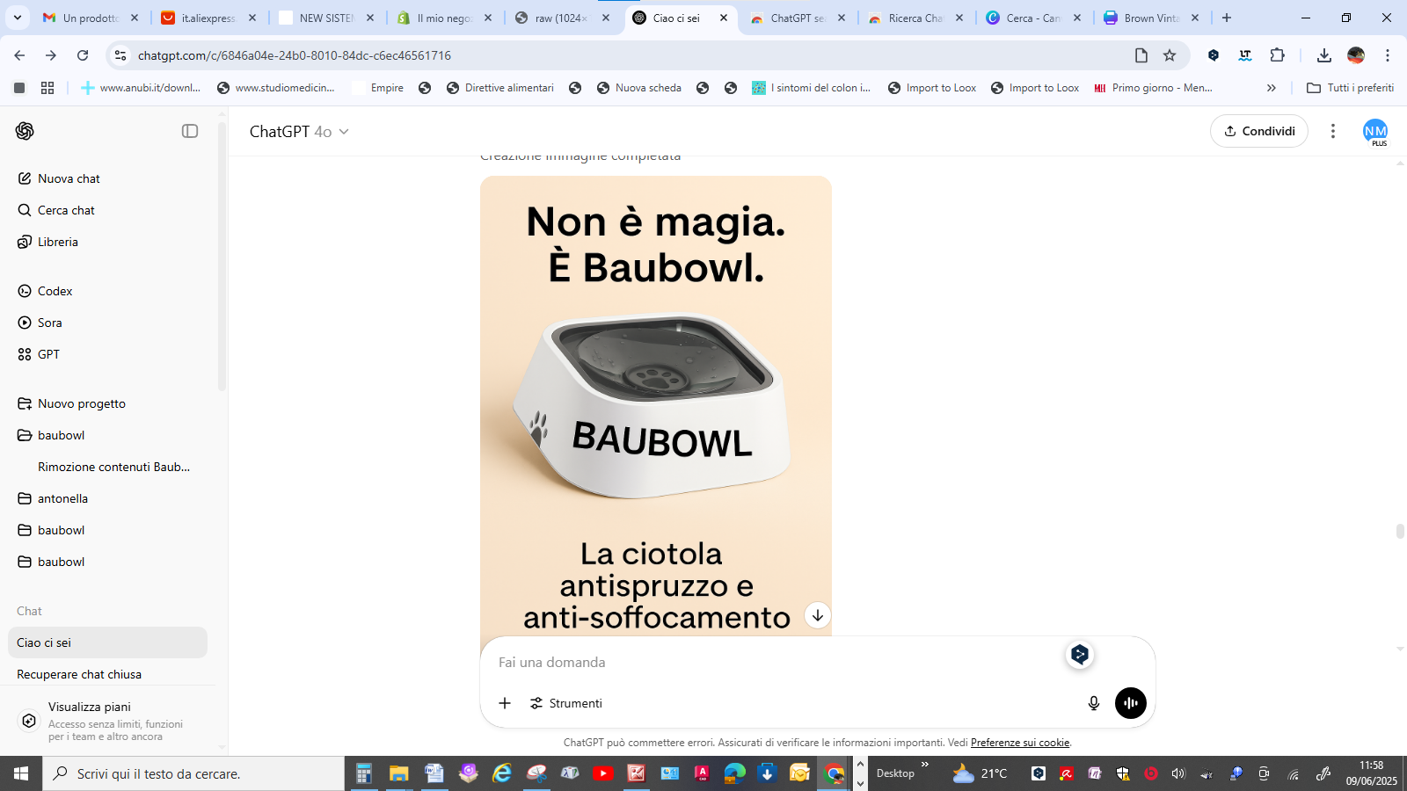
Task: Click the scroll-to-bottom arrow button
Action: coord(818,615)
